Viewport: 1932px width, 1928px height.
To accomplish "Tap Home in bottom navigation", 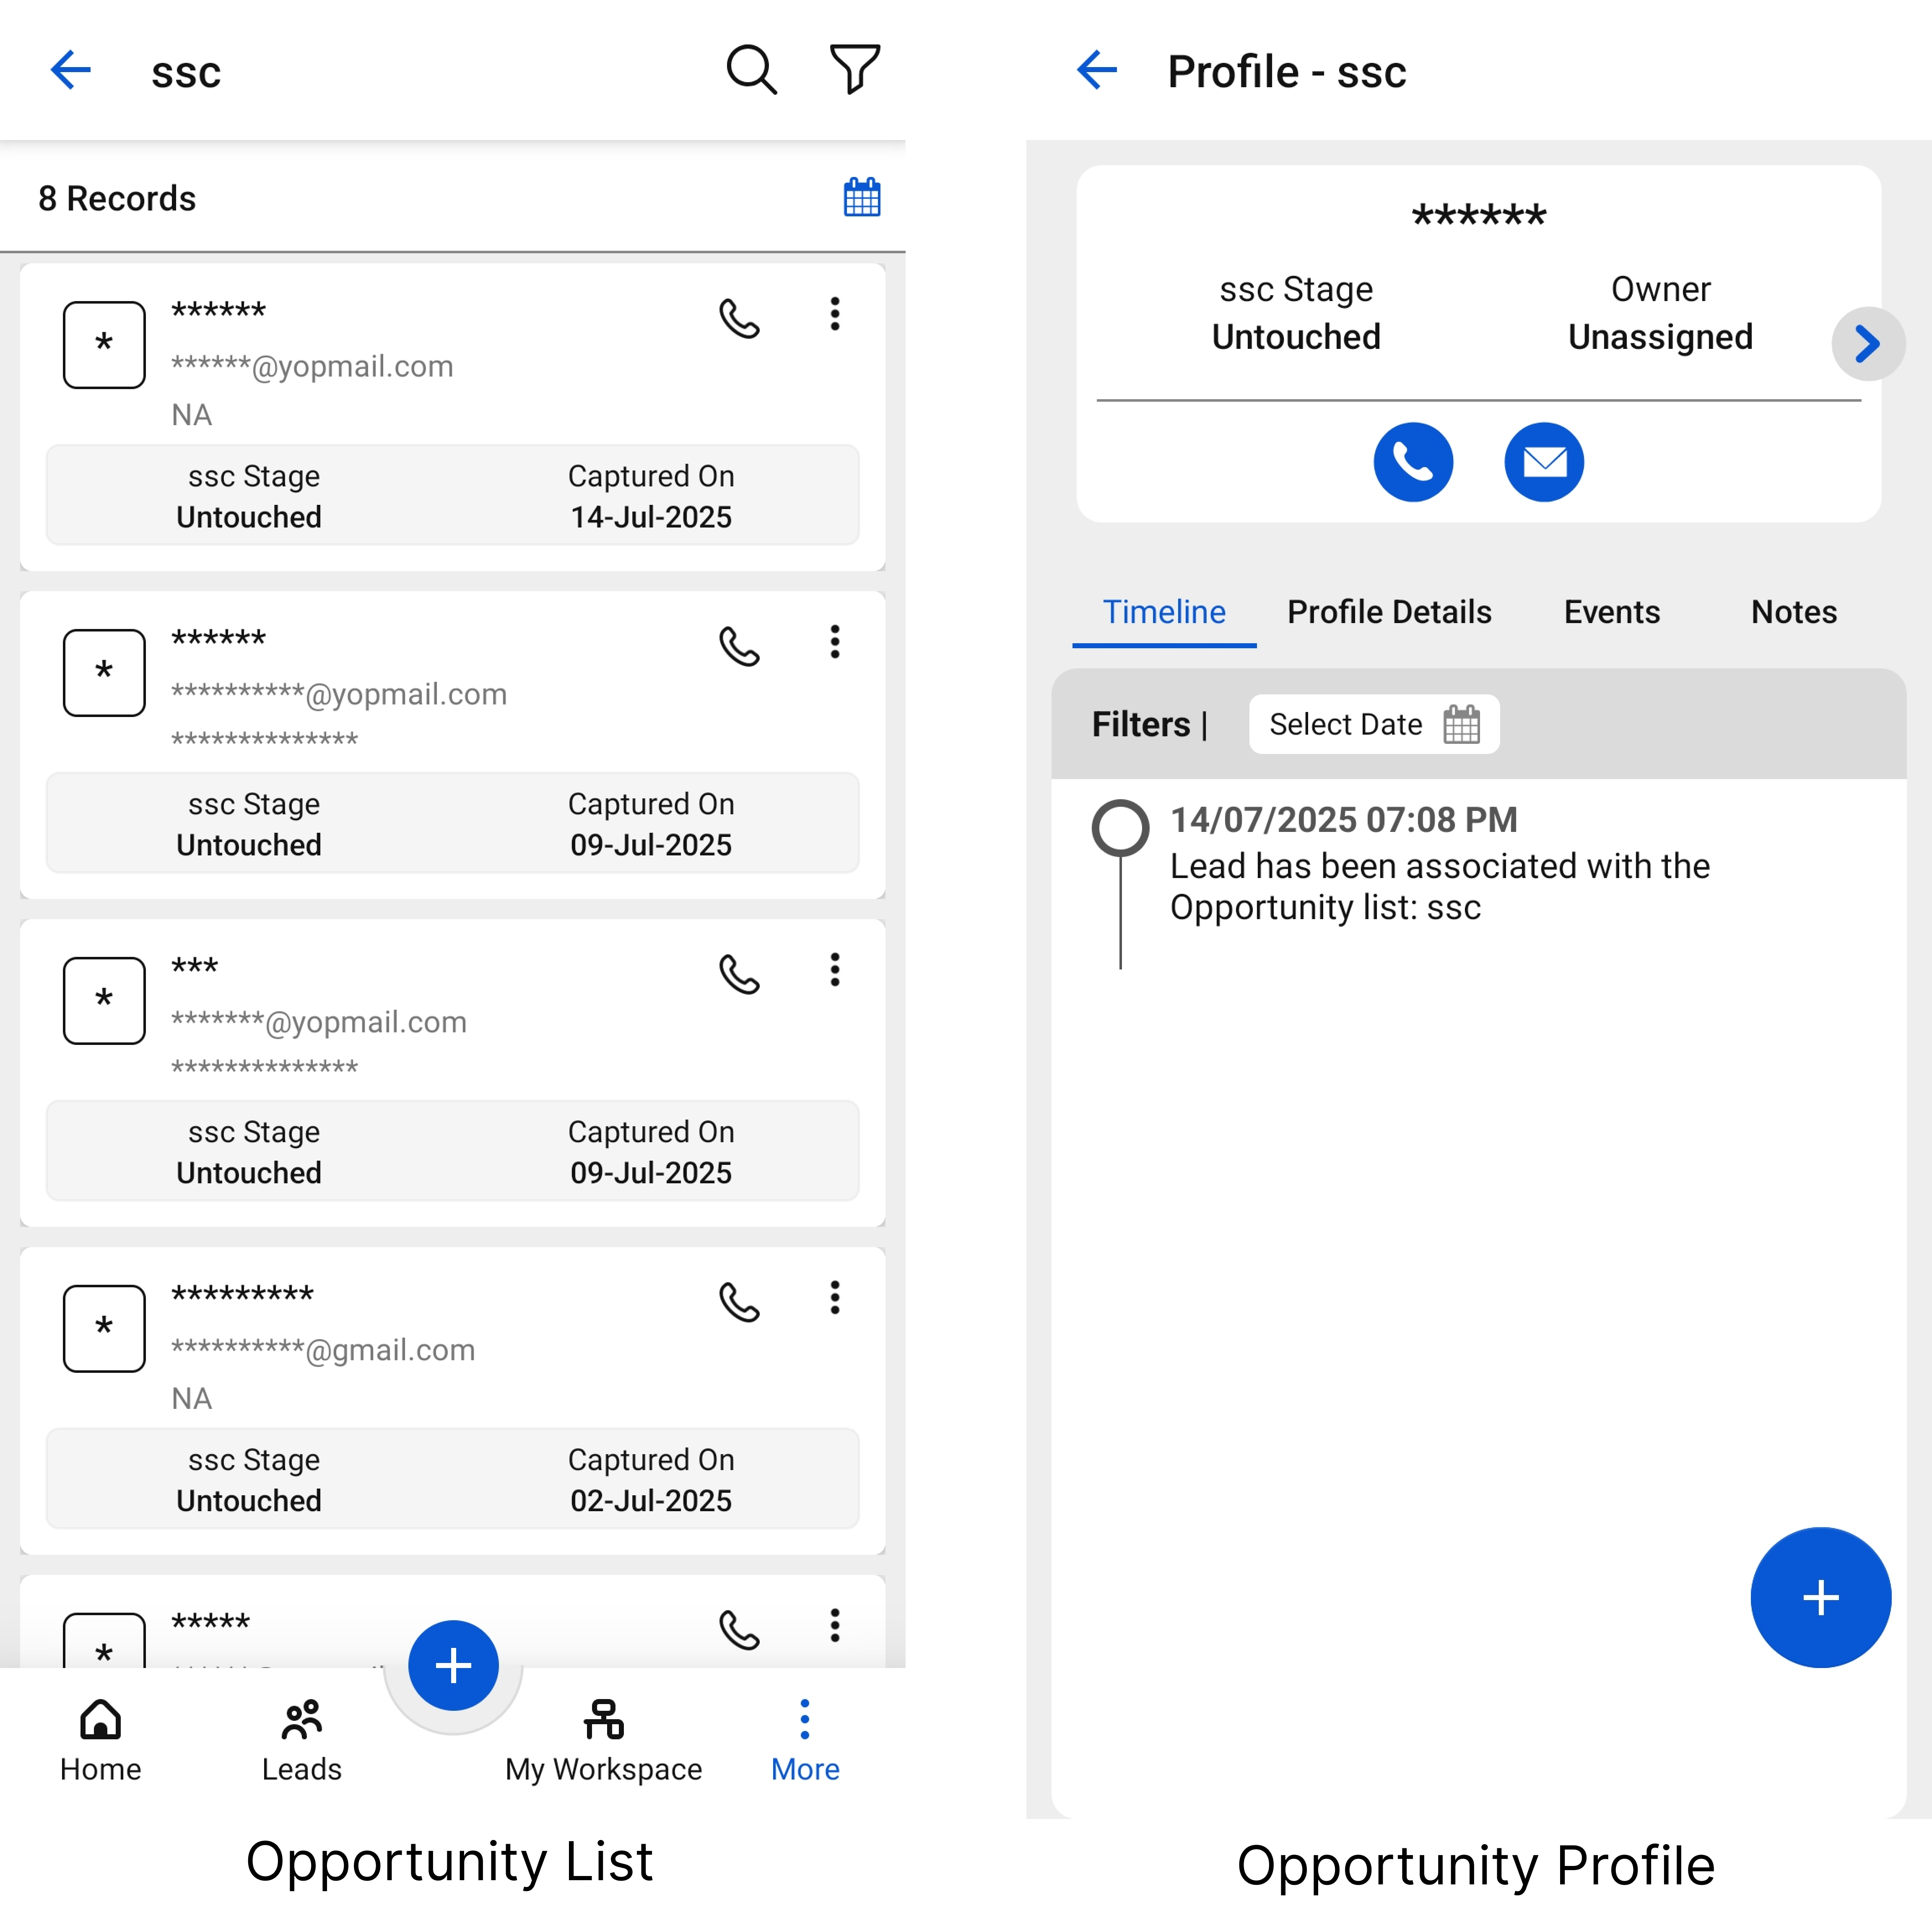I will click(100, 1740).
